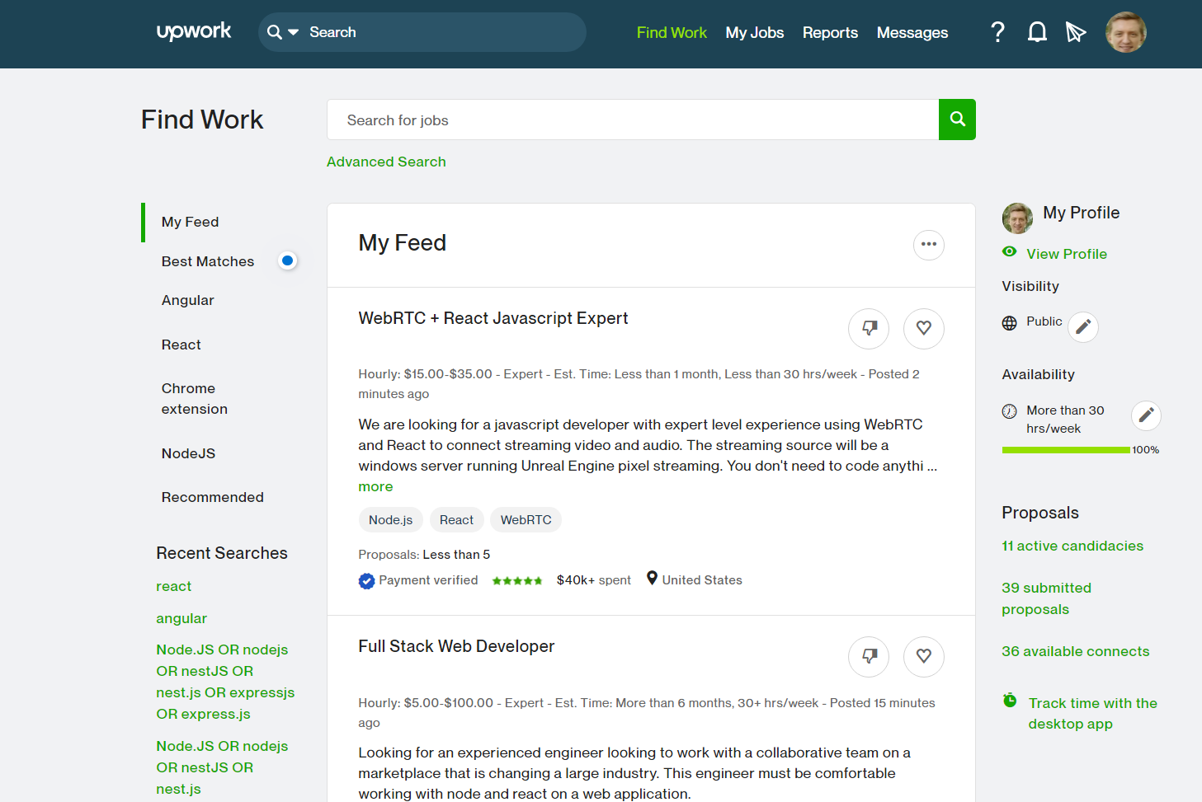Click the Upwork logo

[x=194, y=31]
